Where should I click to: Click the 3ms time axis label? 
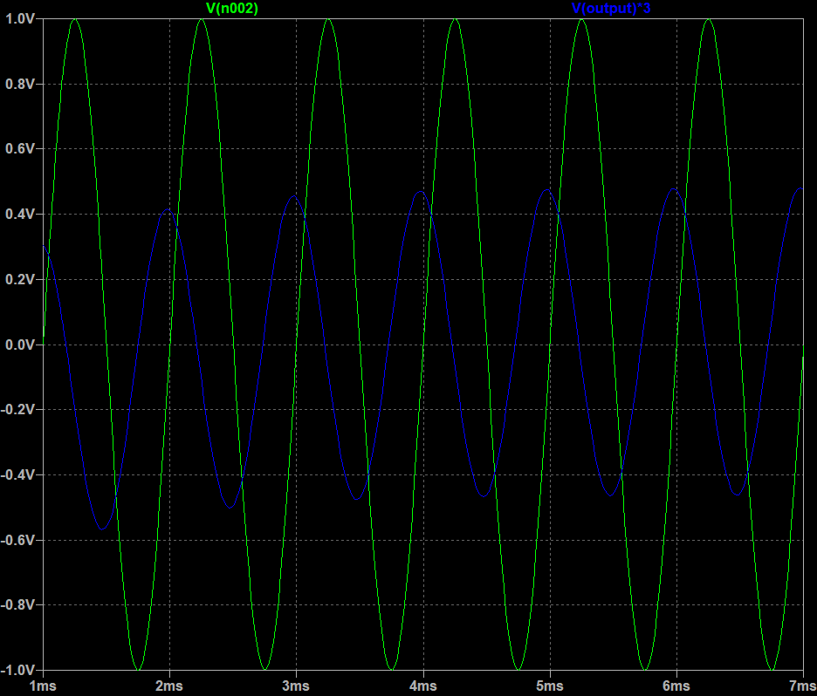[296, 686]
